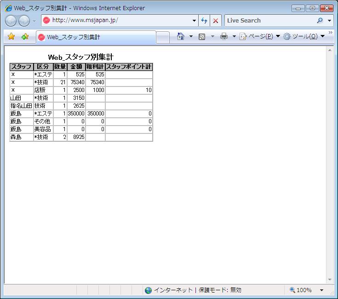This screenshot has height=299, width=338.
Task: Open the ツール(O) menu
Action: tap(304, 36)
